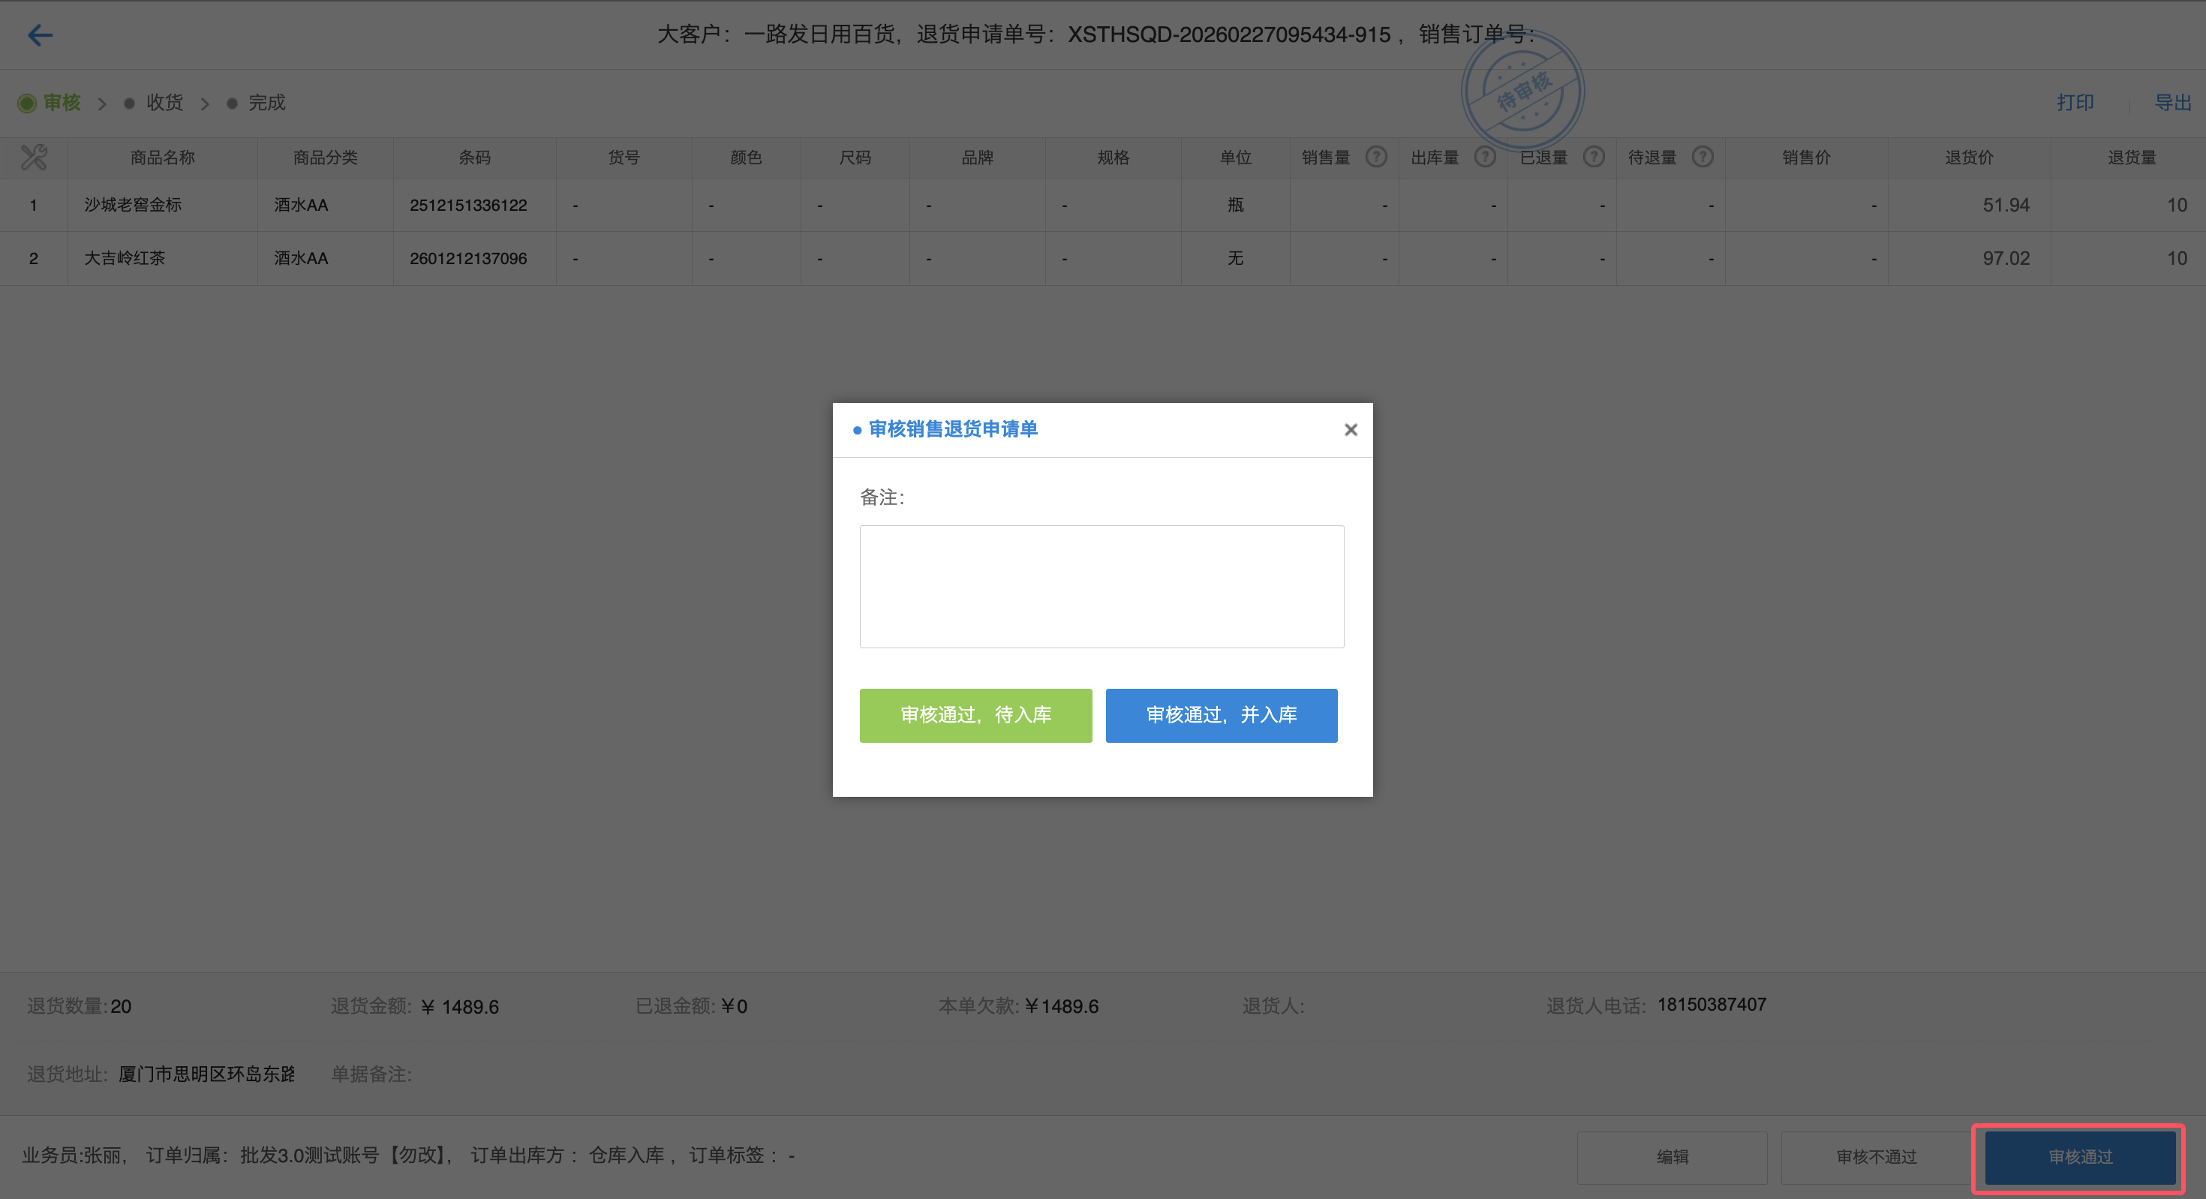Click help icon next to 已退量

click(x=1593, y=157)
